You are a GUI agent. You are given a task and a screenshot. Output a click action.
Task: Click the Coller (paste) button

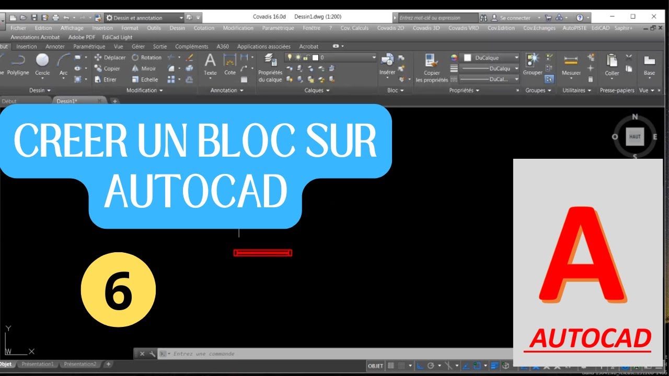pyautogui.click(x=612, y=65)
